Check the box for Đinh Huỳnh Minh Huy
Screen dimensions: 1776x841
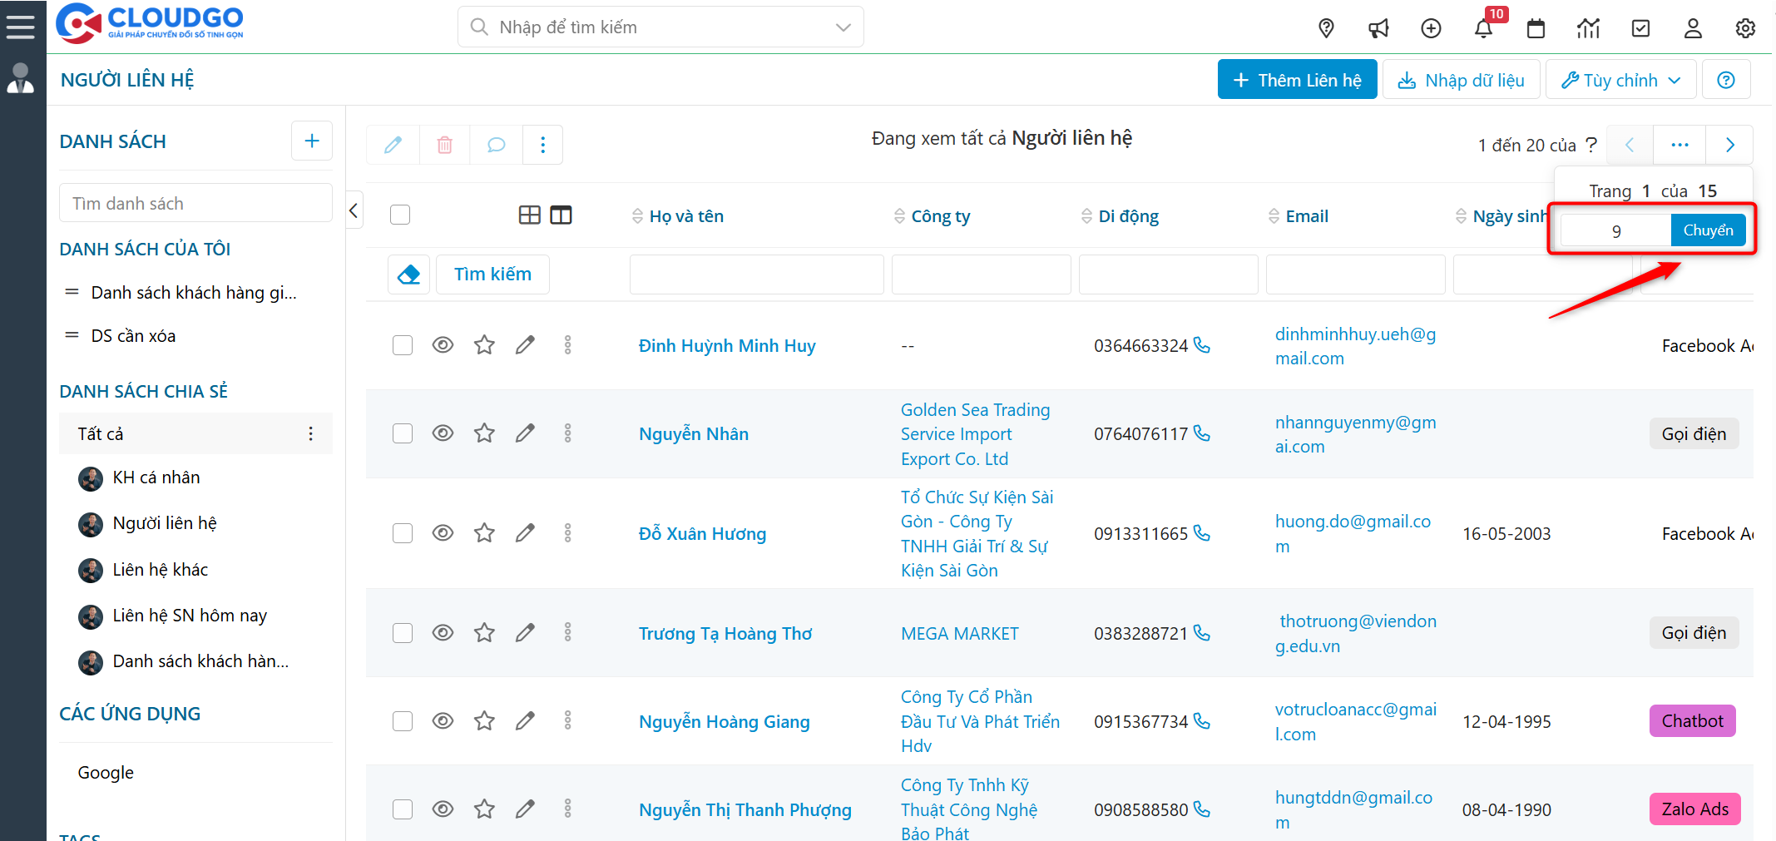(x=403, y=345)
